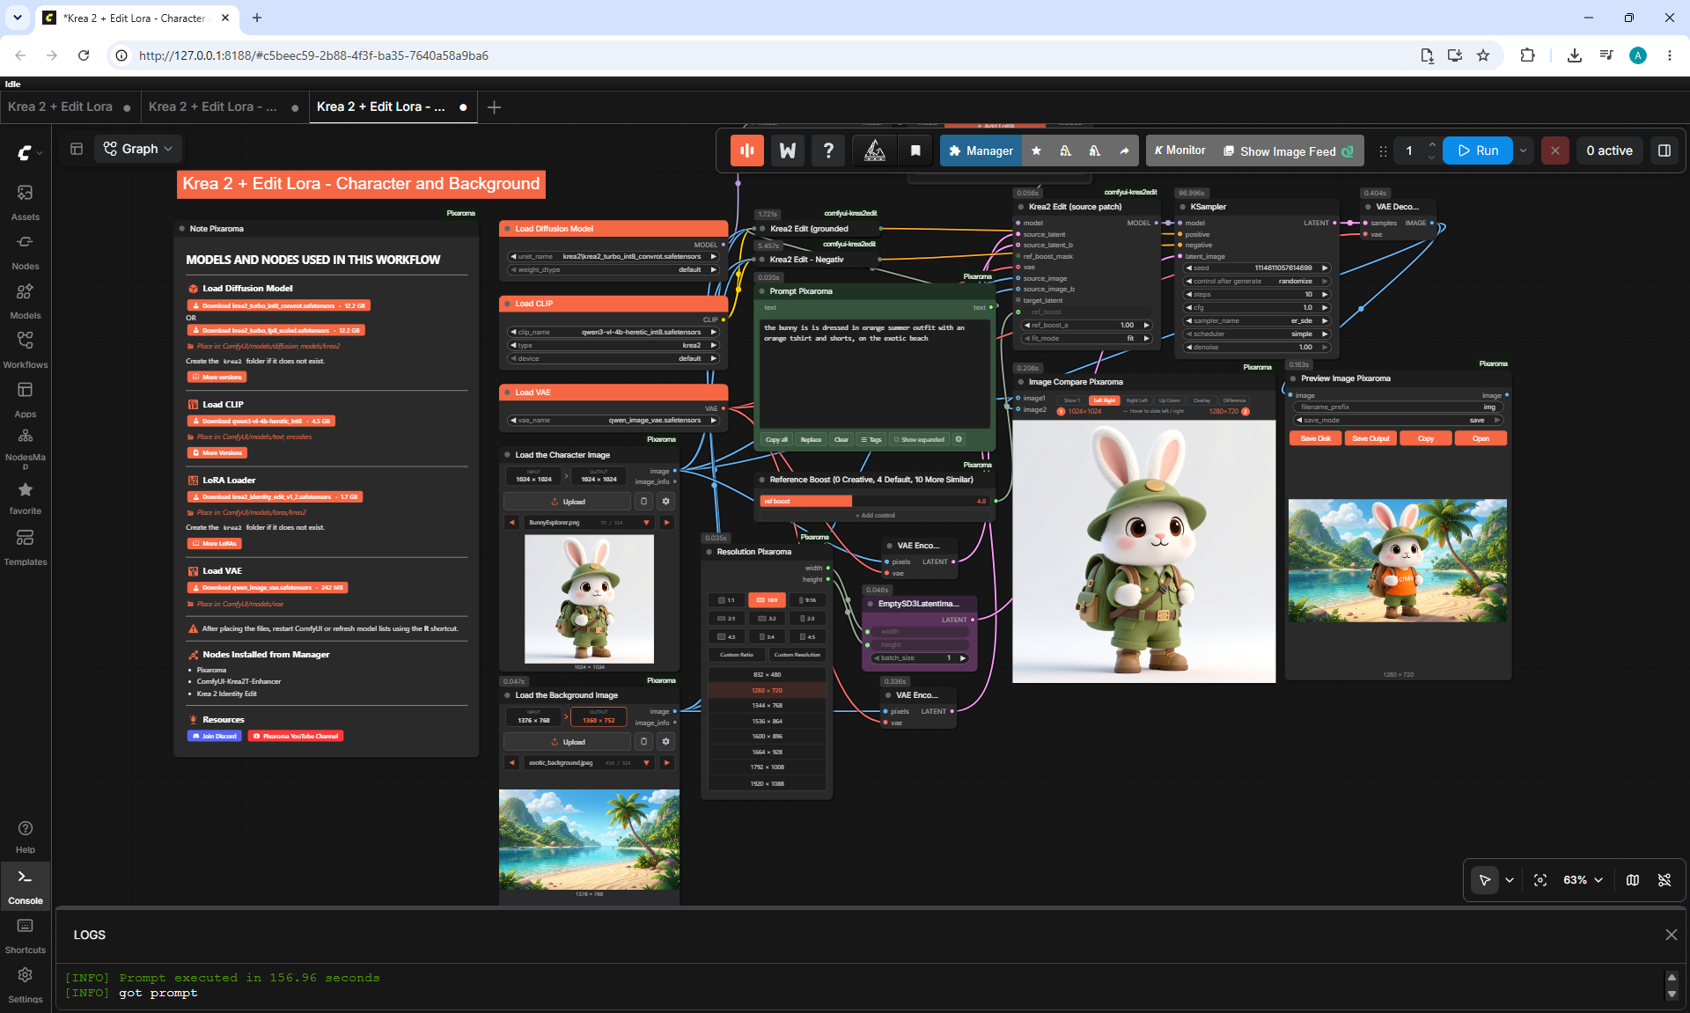Clear the Character Image with trash icon
This screenshot has height=1013, width=1690.
644,502
